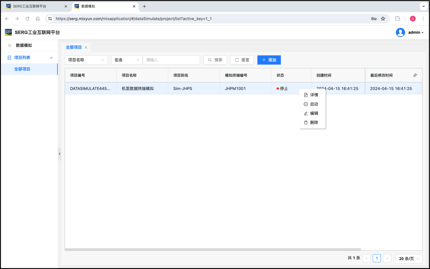Viewport: 430px width, 269px height.
Task: Collapse the sidebar using the arrow handle
Action: tap(59, 154)
